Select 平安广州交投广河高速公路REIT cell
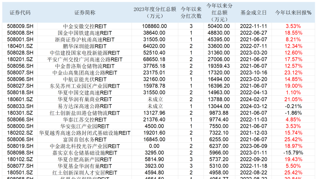Screen dimensions: 317x179 (85, 60)
